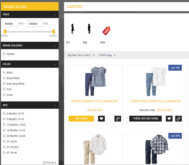Click the Chambray set 500.000 VND price
The image size is (189, 165).
[94, 110]
